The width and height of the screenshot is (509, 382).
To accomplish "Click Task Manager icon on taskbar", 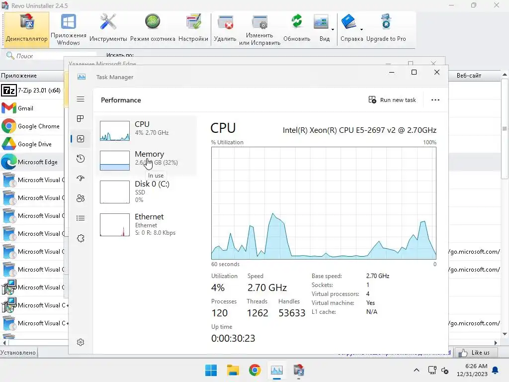I will 276,370.
